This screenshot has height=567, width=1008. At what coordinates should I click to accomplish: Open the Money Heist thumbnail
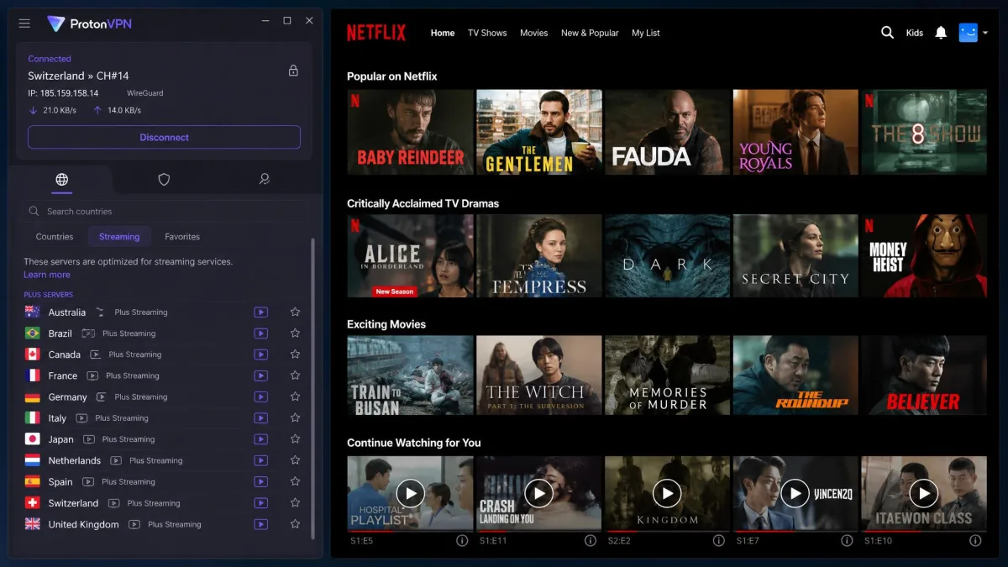click(x=924, y=255)
